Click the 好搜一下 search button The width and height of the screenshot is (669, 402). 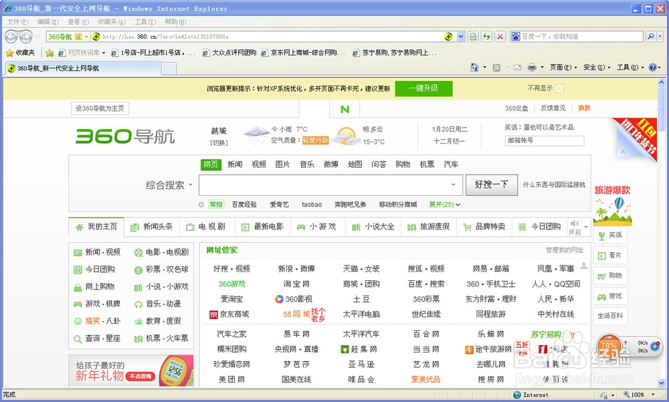point(492,185)
